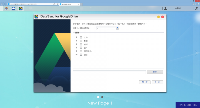The image size is (200, 108).
Task: Select the AS3202T browser tab
Action: (x=69, y=4)
